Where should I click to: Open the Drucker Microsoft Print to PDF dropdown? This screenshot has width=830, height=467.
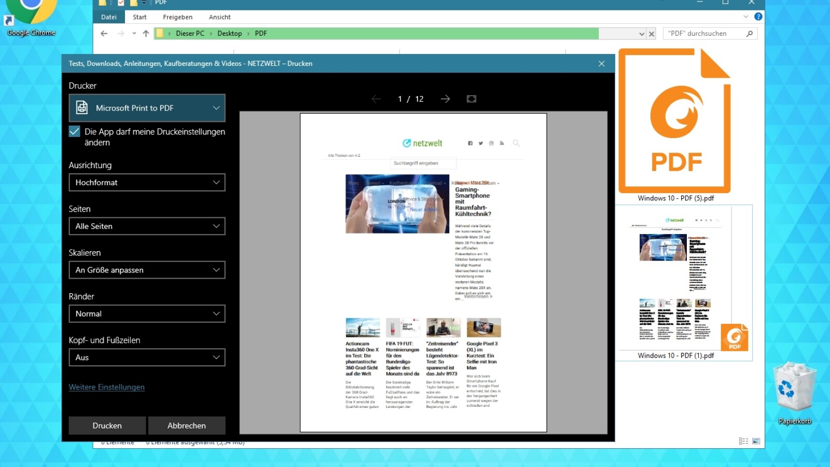point(147,108)
